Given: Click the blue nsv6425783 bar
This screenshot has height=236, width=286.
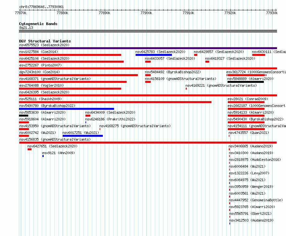Looking at the screenshot, I should click(154, 55).
